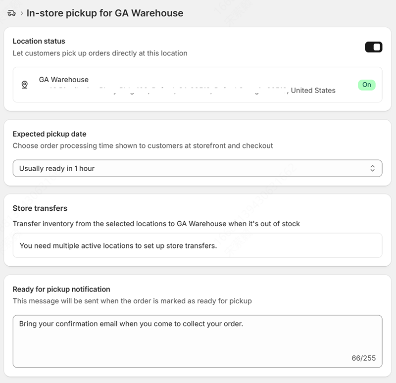396x383 pixels.
Task: Click the Location status heading
Action: click(x=39, y=41)
